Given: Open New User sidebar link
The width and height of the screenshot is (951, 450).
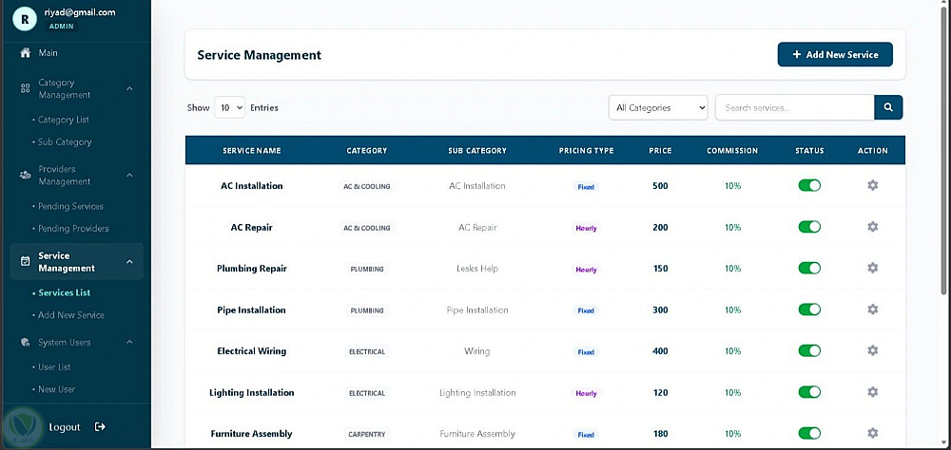Looking at the screenshot, I should [56, 389].
